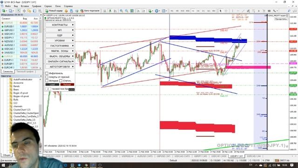Select the M1 timeframe button
This screenshot has height=168, width=298.
point(172,11)
